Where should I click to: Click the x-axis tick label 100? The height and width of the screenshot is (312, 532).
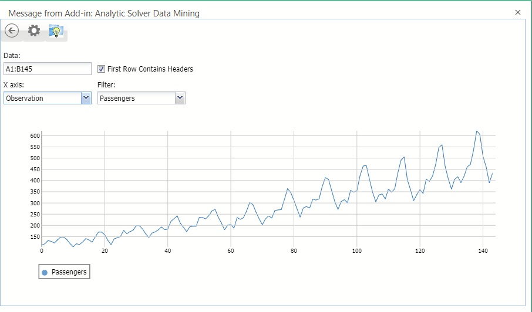356,251
